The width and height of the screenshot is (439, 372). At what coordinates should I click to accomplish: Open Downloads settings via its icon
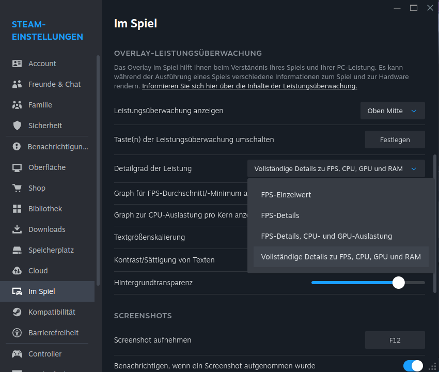click(17, 229)
